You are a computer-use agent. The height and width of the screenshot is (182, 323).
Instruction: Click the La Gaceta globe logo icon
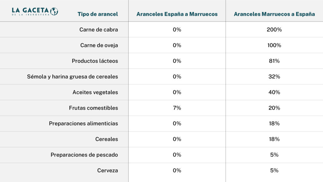coord(54,11)
